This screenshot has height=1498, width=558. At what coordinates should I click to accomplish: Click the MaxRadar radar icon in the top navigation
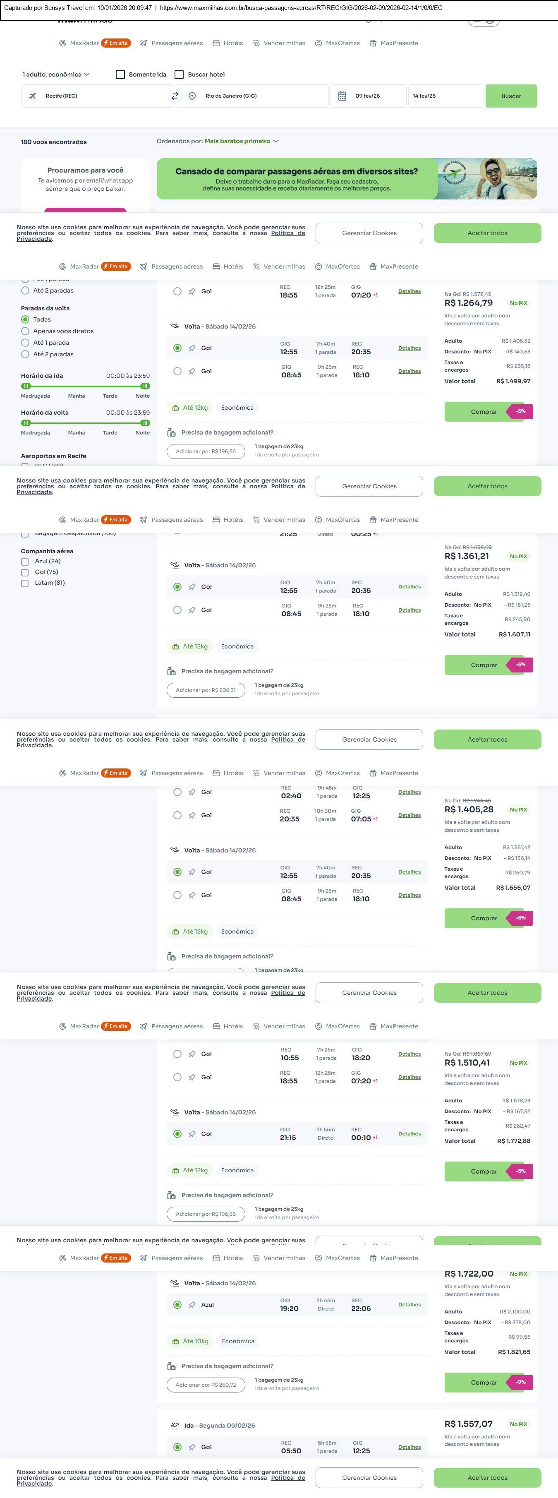(x=63, y=43)
